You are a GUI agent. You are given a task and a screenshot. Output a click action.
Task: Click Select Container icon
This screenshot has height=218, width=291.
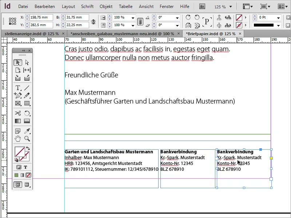point(219,17)
